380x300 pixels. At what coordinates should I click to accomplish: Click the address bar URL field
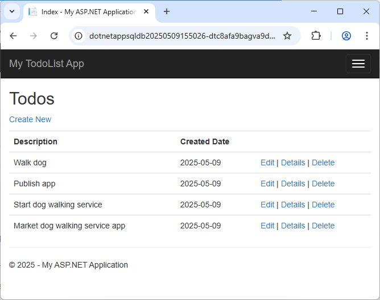coord(182,36)
